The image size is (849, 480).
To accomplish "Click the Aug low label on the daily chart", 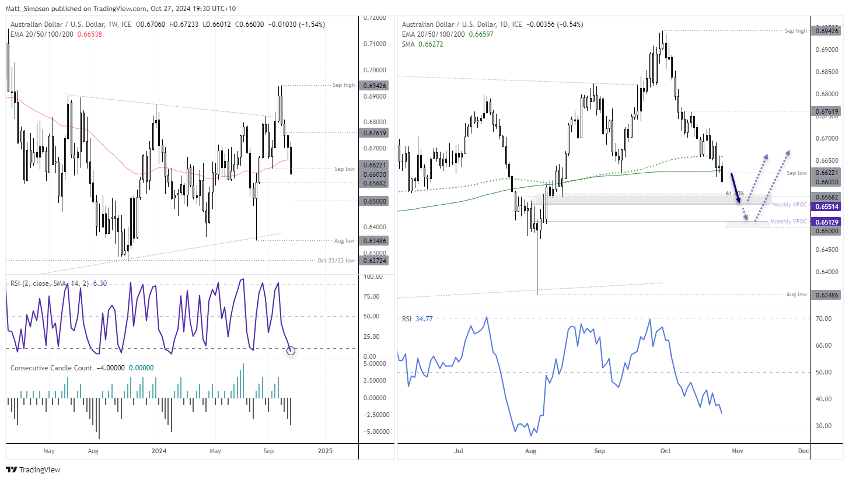I will point(796,295).
